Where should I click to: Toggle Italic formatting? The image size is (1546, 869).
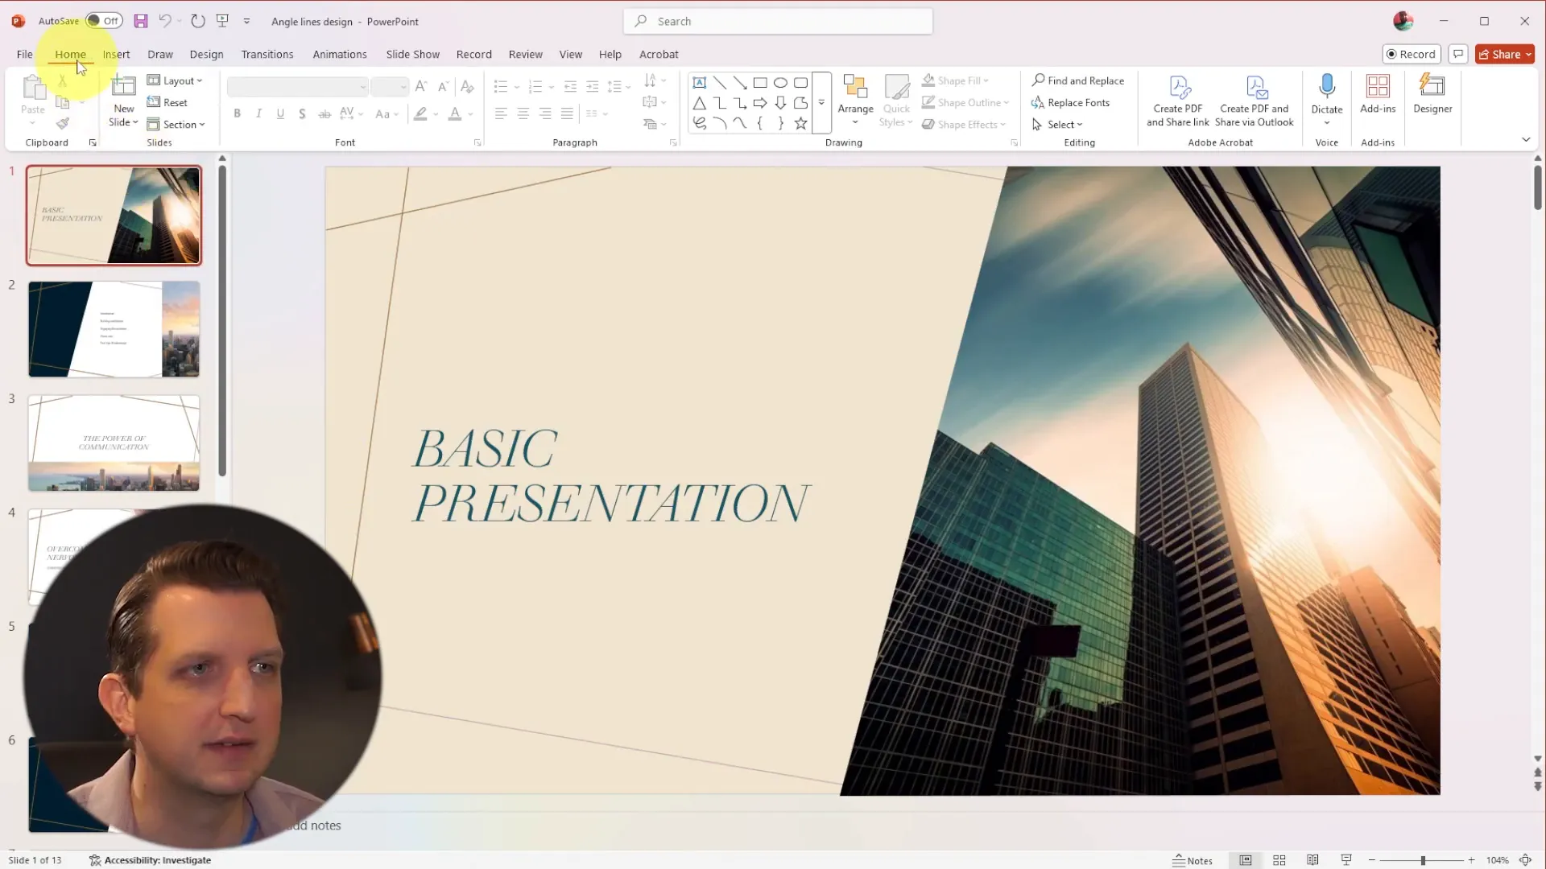click(258, 113)
